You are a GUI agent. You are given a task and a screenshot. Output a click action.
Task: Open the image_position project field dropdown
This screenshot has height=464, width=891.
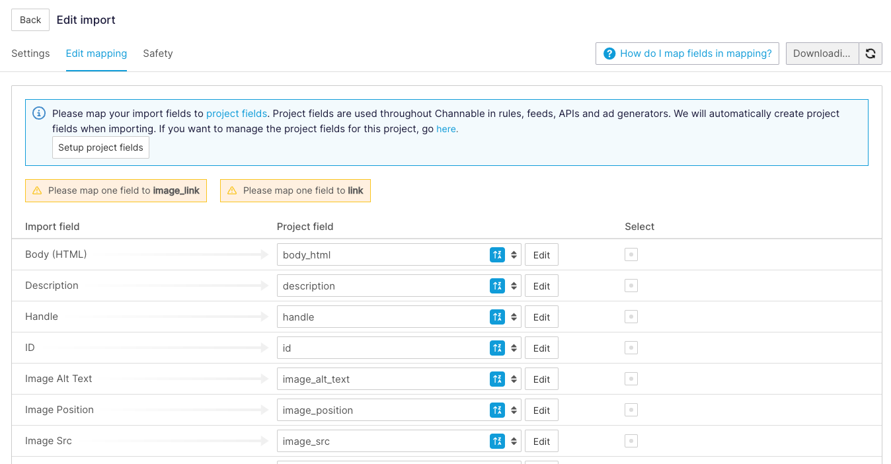[399, 410]
